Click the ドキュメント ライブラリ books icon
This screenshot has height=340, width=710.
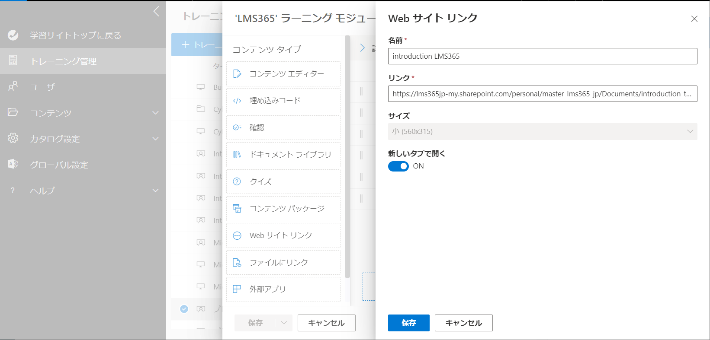[237, 154]
